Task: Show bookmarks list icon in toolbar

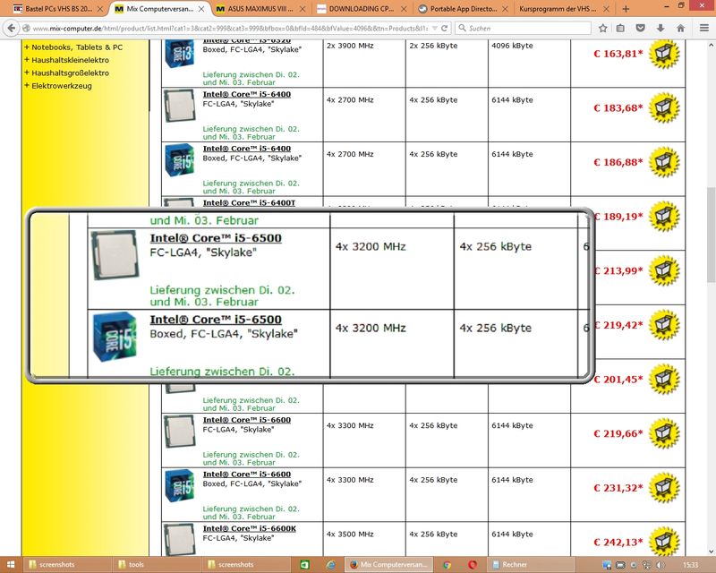Action: (x=620, y=29)
